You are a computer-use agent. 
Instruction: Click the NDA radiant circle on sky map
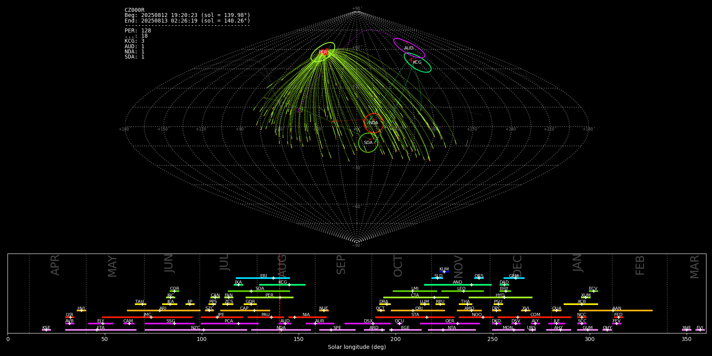coord(373,123)
